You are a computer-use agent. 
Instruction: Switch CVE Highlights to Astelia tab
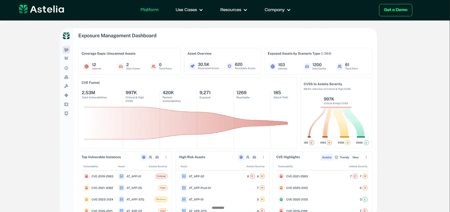click(x=327, y=157)
